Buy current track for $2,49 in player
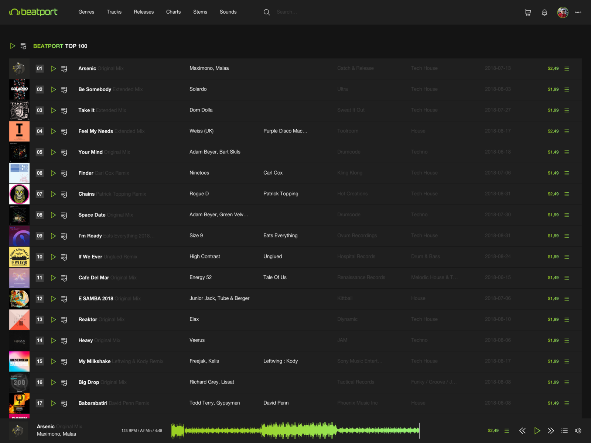591x443 pixels. (493, 430)
